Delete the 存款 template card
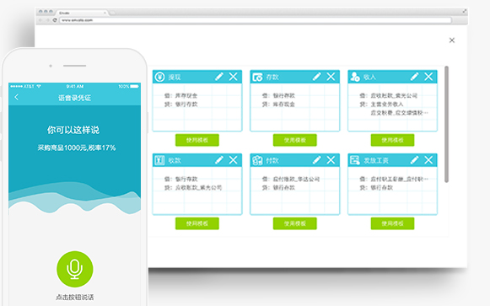This screenshot has height=306, width=490. click(331, 77)
